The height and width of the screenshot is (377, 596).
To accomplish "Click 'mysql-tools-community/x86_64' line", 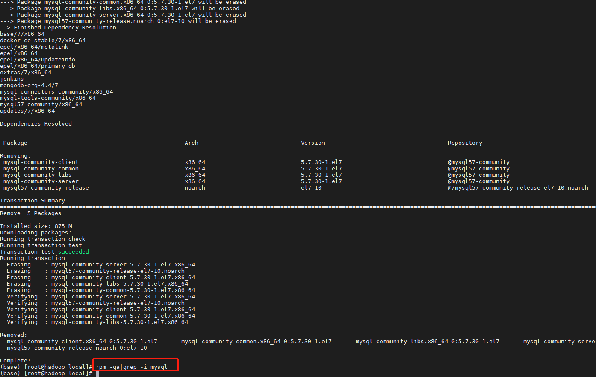I will (x=48, y=98).
